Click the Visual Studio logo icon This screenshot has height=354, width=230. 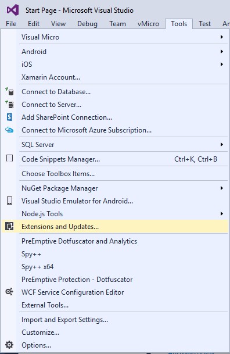[13, 10]
